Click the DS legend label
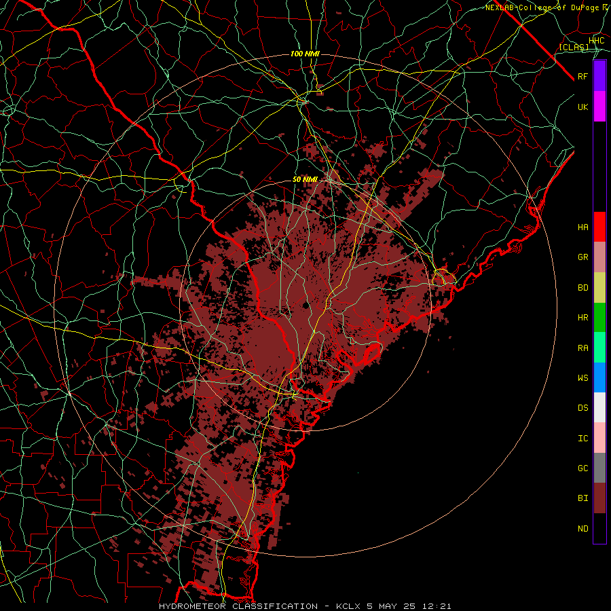Viewport: 611px width, 611px height. pos(583,408)
